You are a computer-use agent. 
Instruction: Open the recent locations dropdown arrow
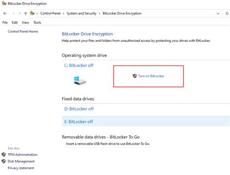[20, 14]
